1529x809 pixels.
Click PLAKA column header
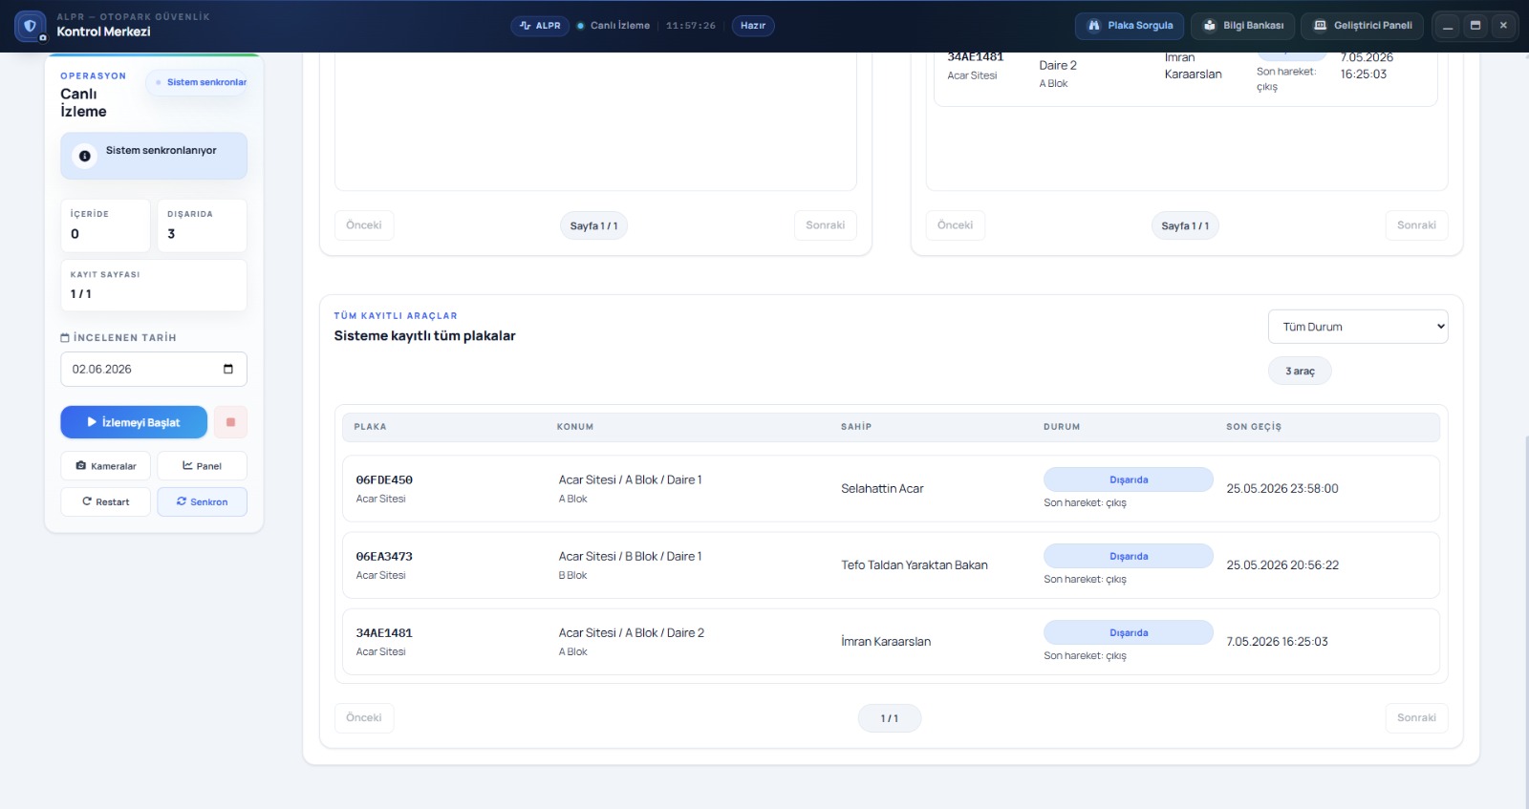pyautogui.click(x=371, y=427)
